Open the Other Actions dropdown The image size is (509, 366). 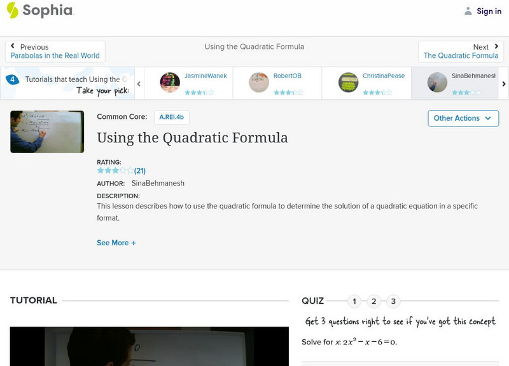(x=462, y=118)
